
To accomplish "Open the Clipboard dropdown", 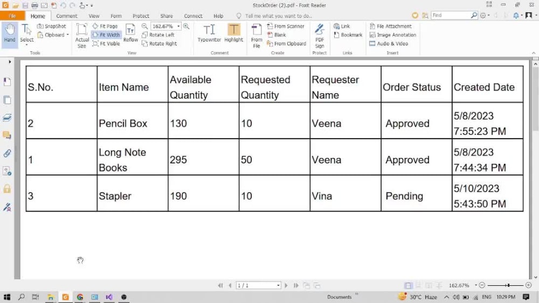I will [x=53, y=35].
